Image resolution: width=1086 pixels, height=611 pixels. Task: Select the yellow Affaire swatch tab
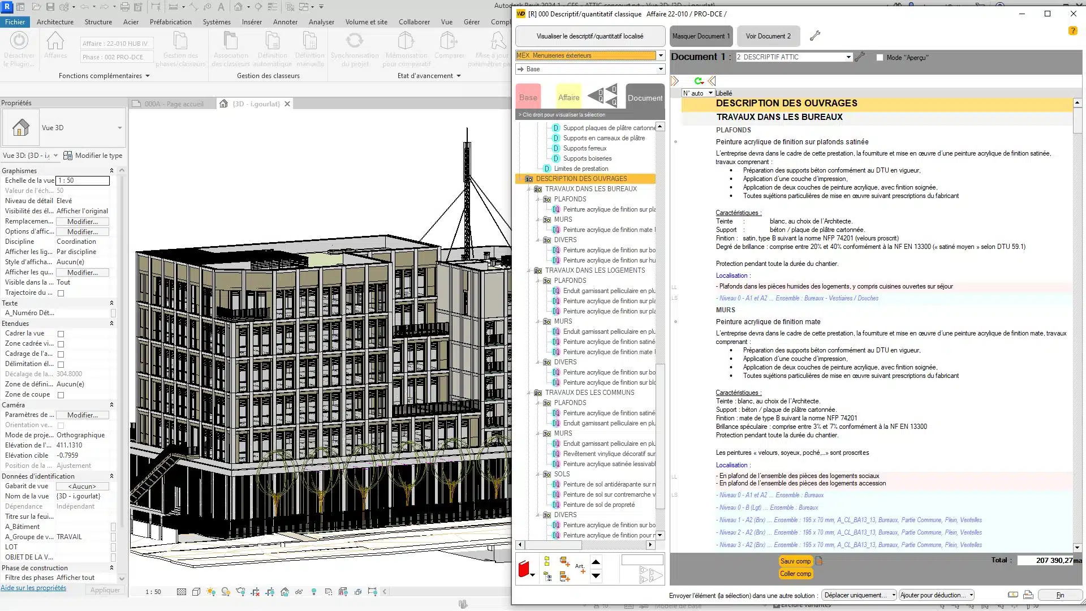point(568,97)
